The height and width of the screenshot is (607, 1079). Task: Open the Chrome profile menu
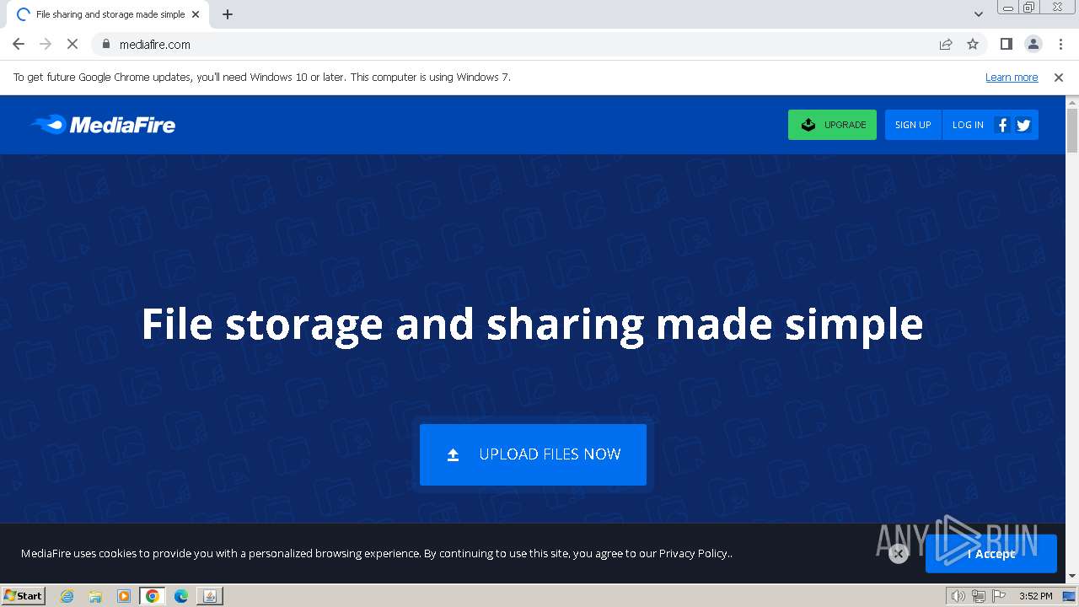click(x=1033, y=44)
